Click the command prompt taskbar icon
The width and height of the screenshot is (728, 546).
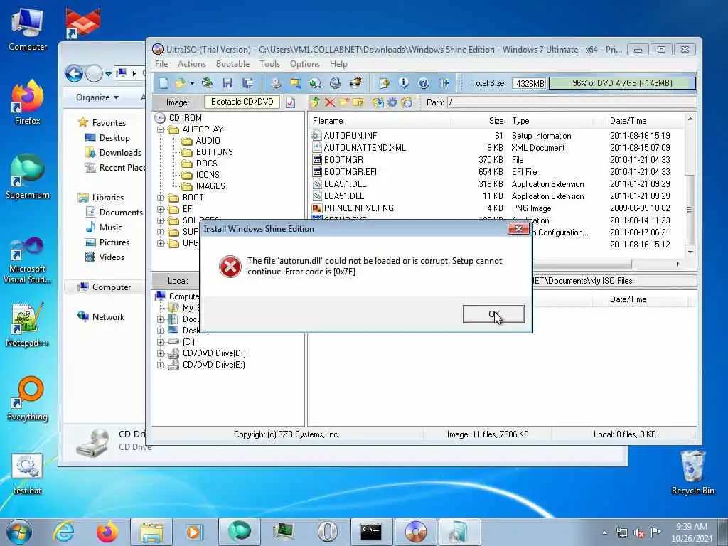(371, 532)
